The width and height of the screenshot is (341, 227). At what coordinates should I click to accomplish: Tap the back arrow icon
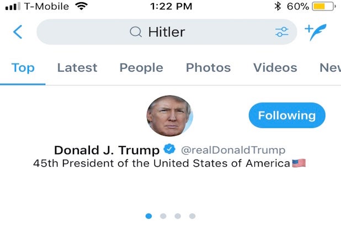[x=18, y=32]
